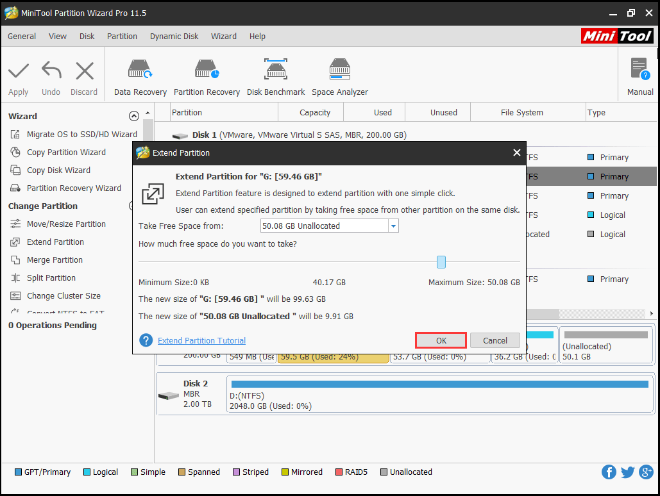Open the Dynamic Disk menu
This screenshot has width=660, height=496.
174,37
